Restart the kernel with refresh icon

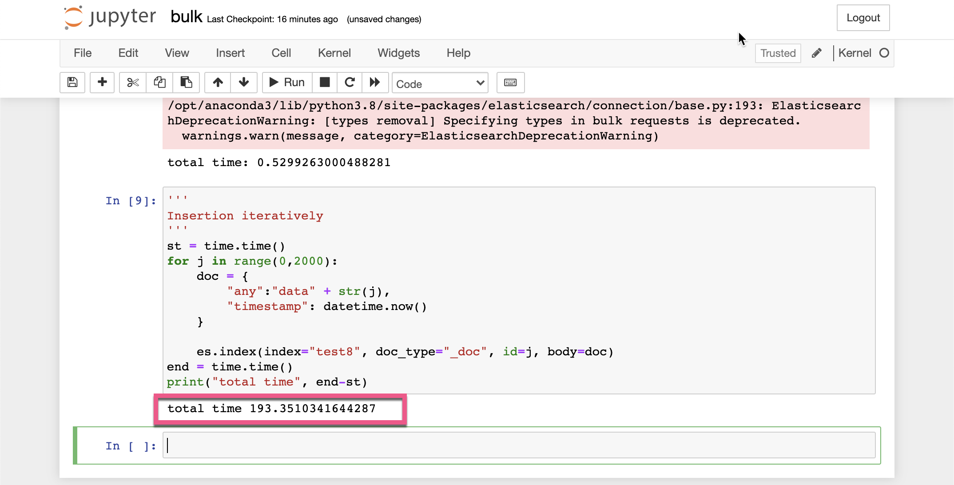coord(350,83)
